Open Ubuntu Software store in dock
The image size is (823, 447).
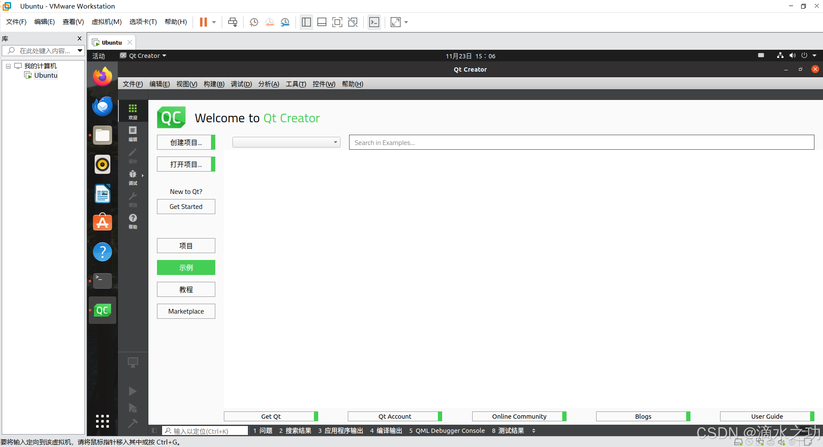(x=102, y=223)
